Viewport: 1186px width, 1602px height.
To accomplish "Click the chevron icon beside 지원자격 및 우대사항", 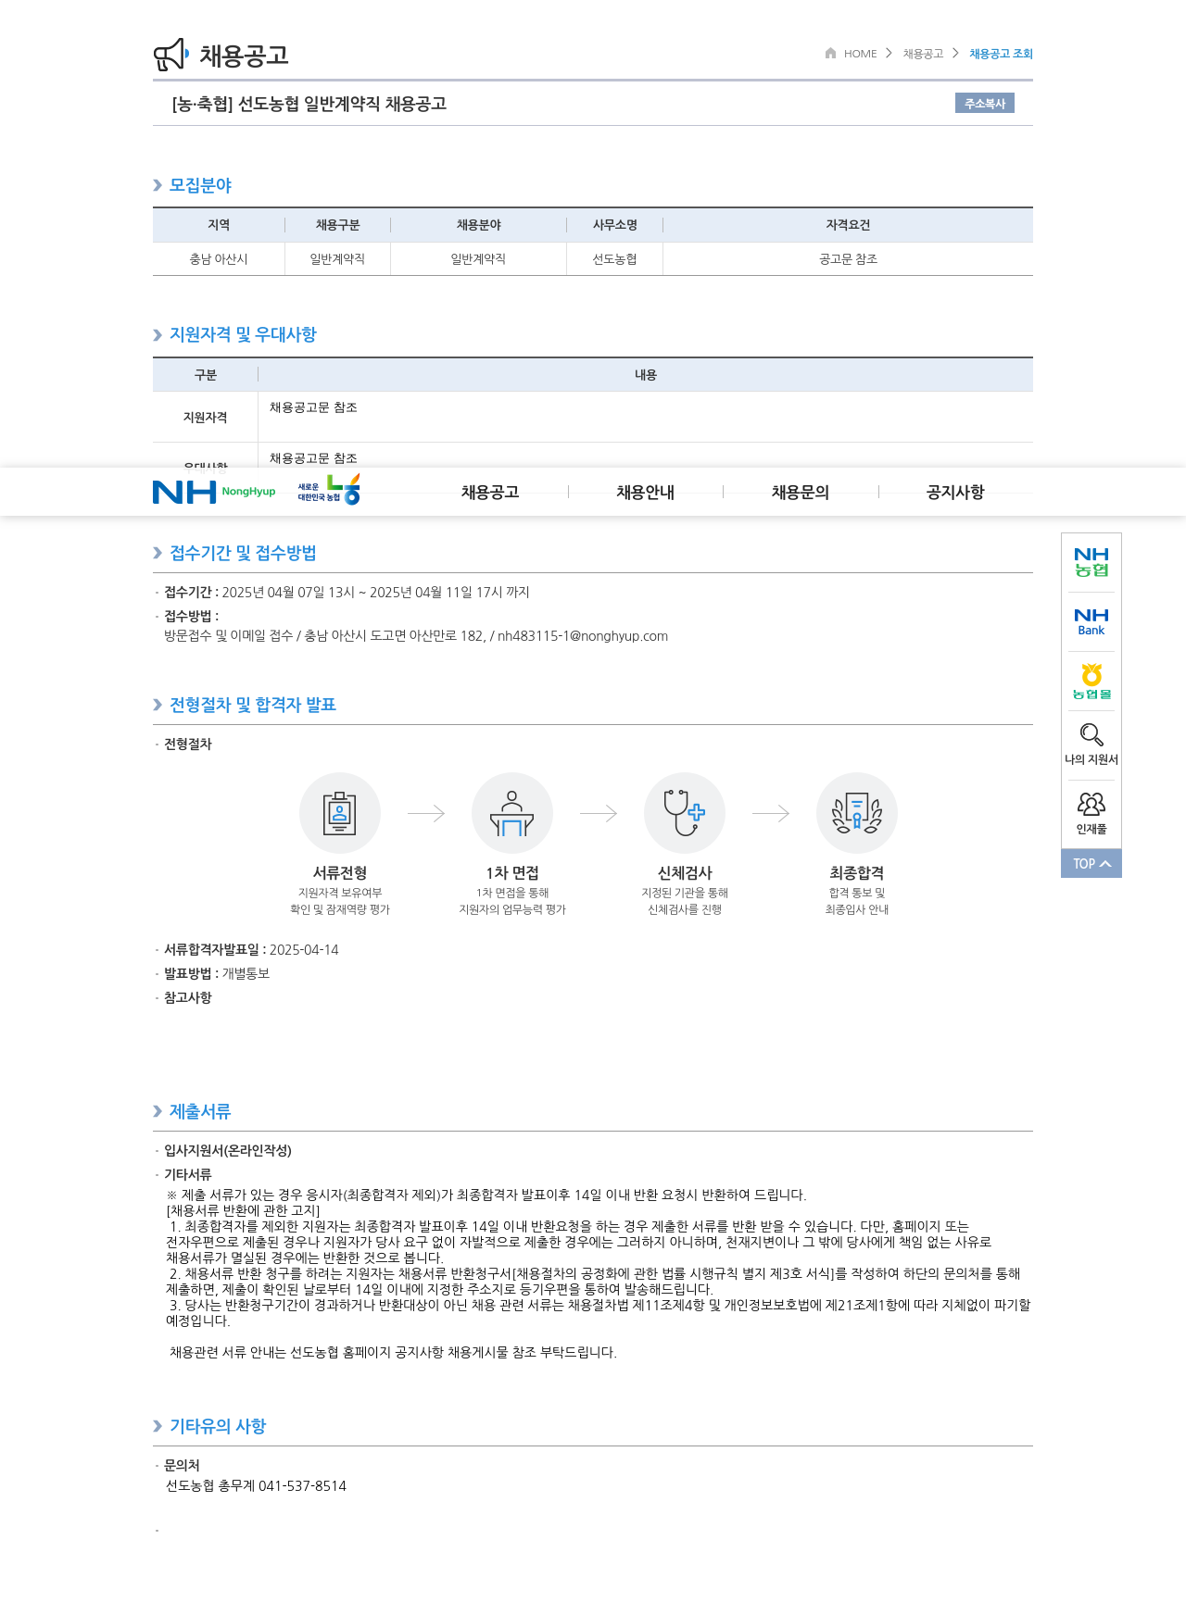I will (x=158, y=335).
